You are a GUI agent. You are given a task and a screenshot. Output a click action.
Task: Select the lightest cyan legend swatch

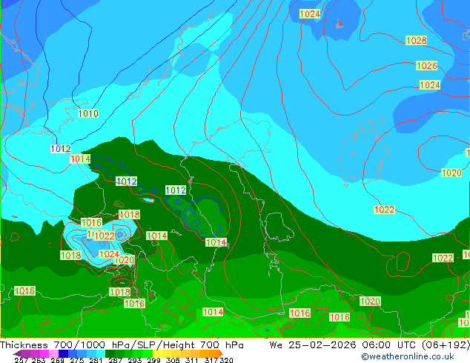(x=101, y=353)
